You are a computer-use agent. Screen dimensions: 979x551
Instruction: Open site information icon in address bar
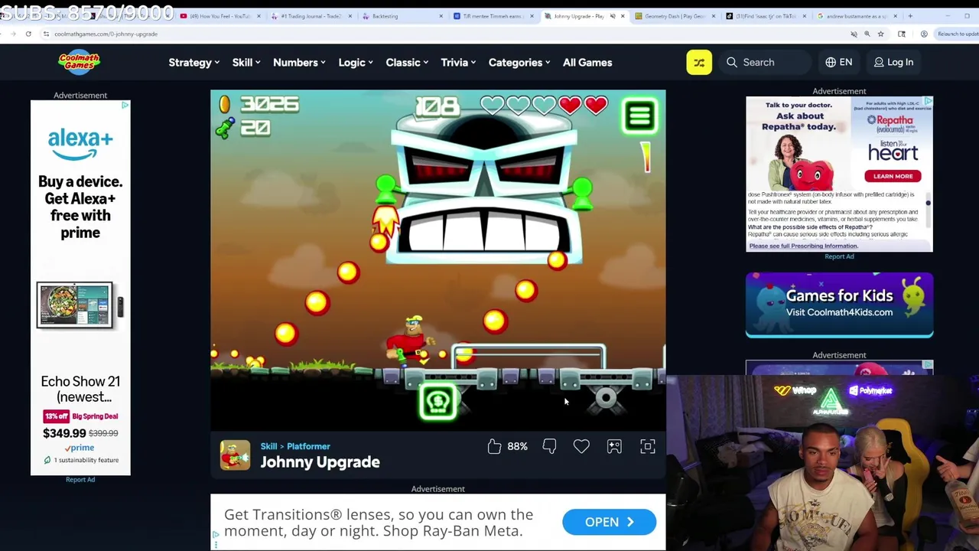(x=46, y=34)
